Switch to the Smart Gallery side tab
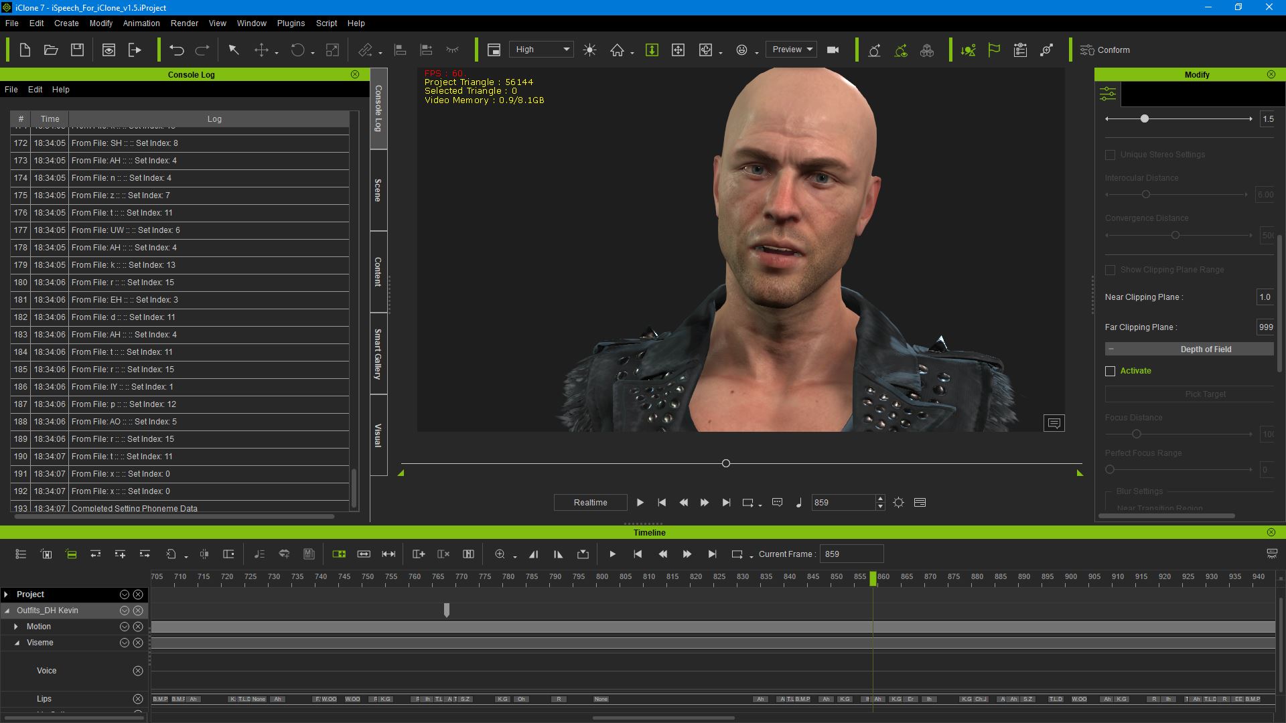The width and height of the screenshot is (1286, 723). [378, 354]
